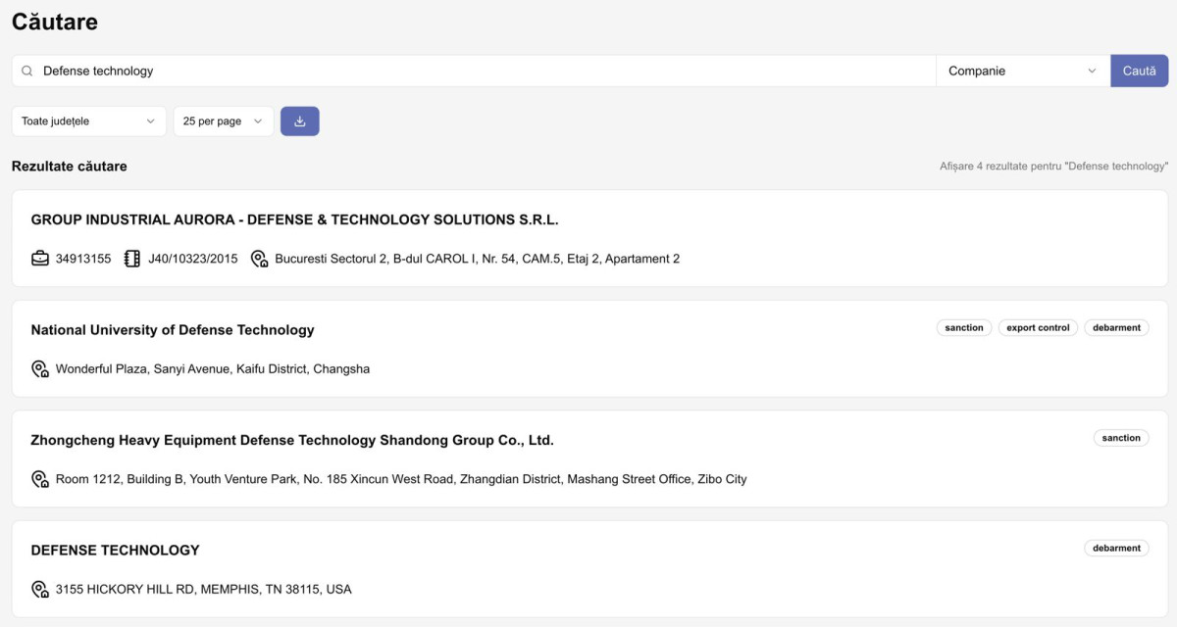
Task: Open the Companie search type dropdown
Action: (x=1022, y=72)
